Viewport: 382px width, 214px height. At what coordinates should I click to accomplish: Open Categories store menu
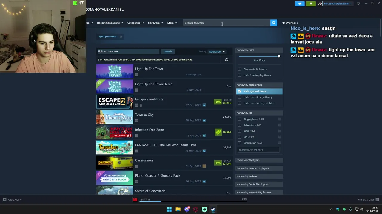(135, 23)
